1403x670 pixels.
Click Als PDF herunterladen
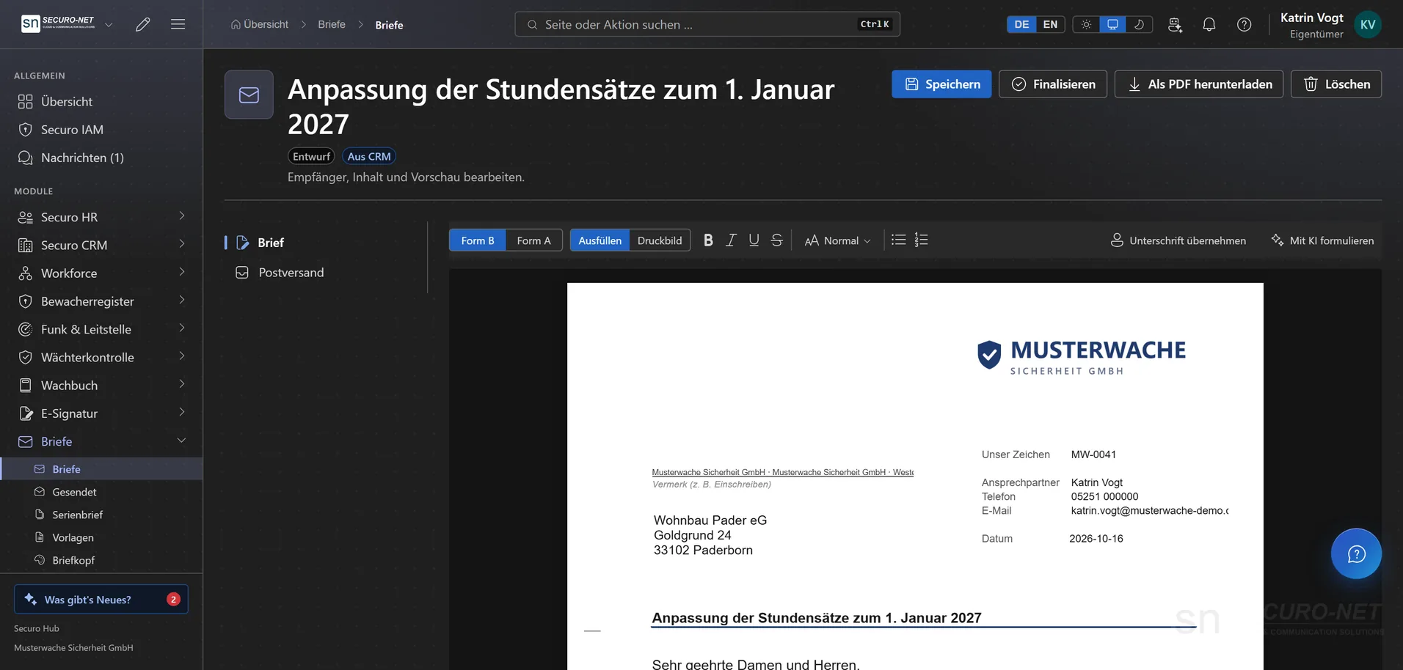1198,84
